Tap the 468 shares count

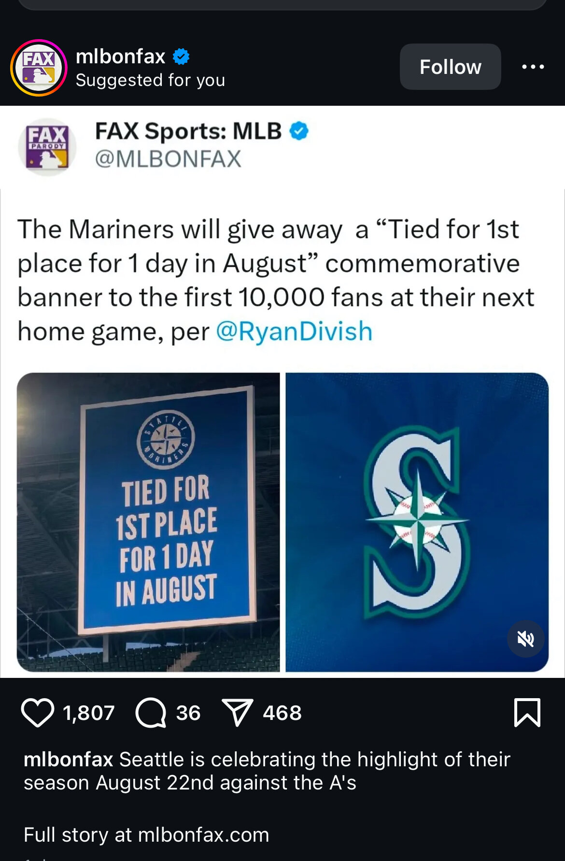tap(282, 713)
